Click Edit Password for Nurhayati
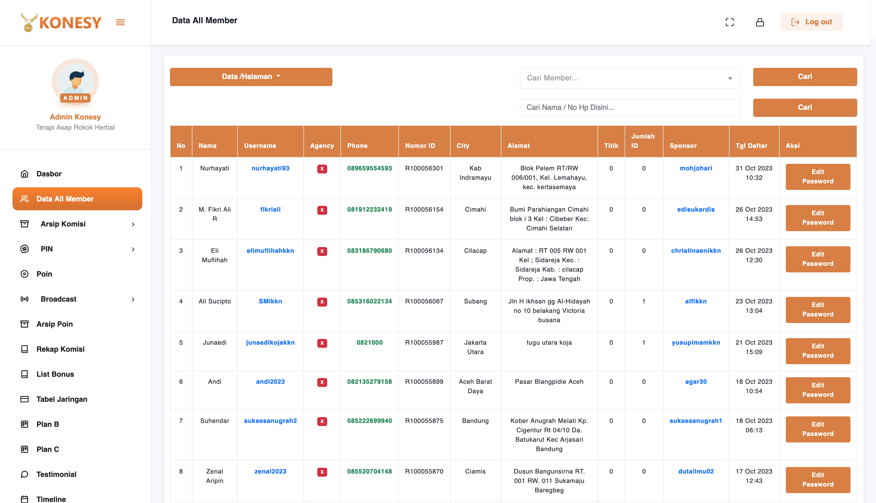Screen dimensions: 876x503 818,177
